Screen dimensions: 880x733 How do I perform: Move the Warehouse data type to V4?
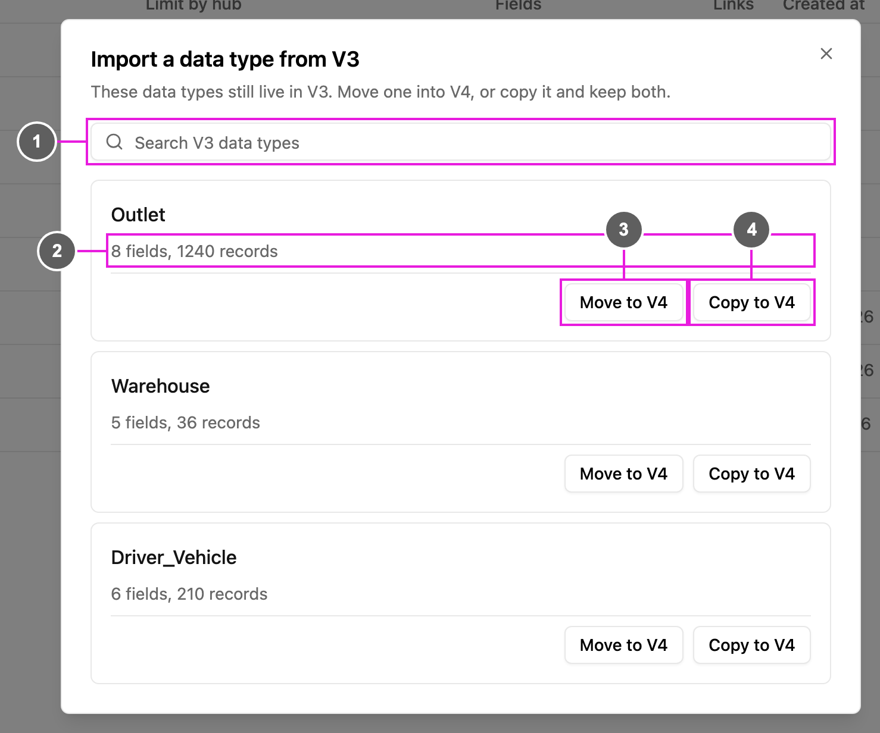623,474
